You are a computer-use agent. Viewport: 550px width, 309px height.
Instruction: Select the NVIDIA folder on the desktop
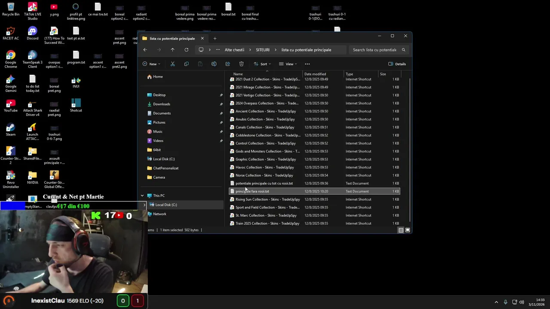point(32,178)
